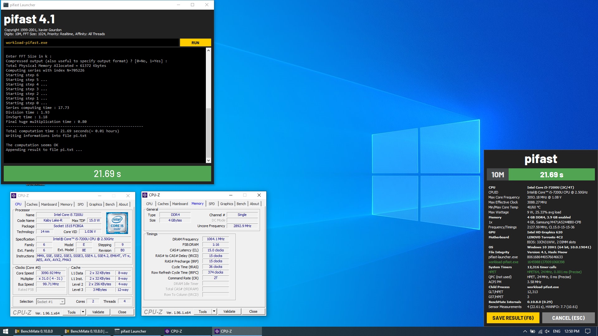This screenshot has height=336, width=598.
Task: Click Multiplier x 31.0 value field
Action: coord(51,278)
